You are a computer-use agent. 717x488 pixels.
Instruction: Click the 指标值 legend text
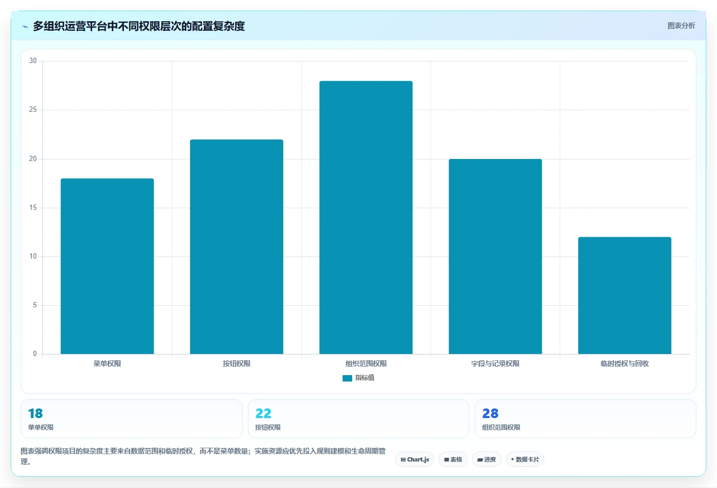coord(365,378)
